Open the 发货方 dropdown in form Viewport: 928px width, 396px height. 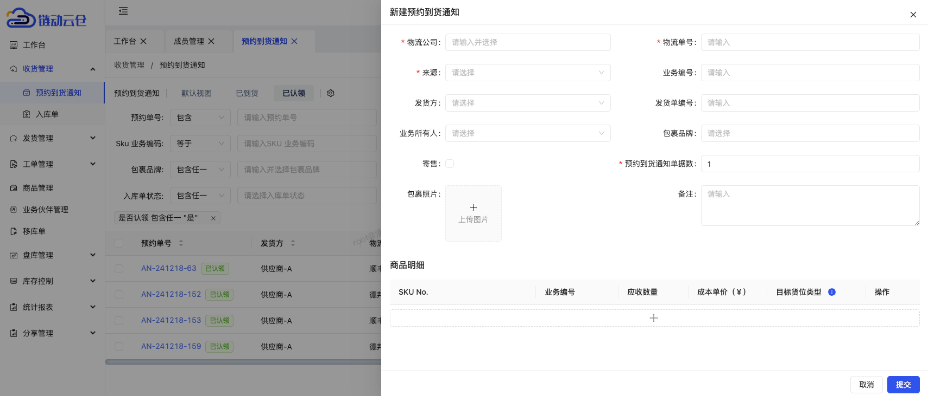pyautogui.click(x=528, y=103)
